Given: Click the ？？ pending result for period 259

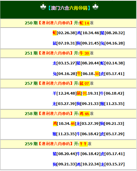Looking at the screenshot, I should click(83, 144).
